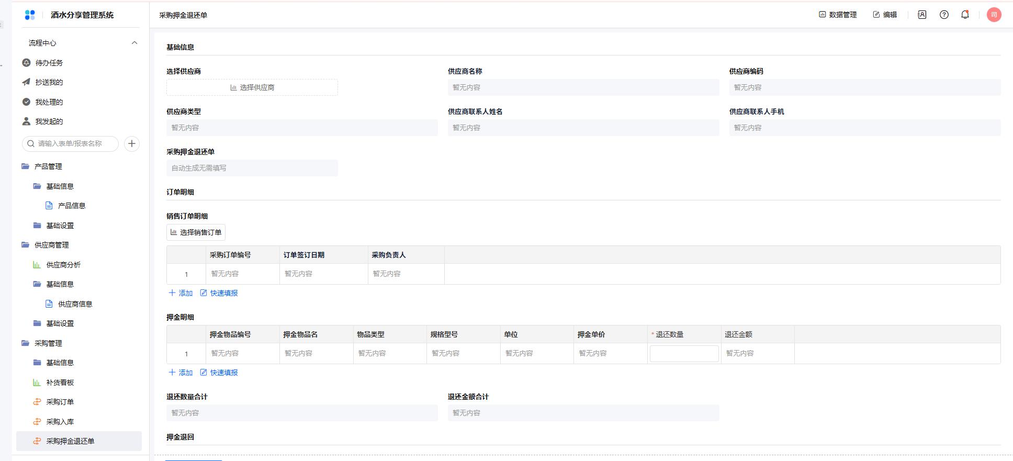Collapse 基础信息 folder under 产品管理
This screenshot has width=1013, height=461.
click(79, 186)
